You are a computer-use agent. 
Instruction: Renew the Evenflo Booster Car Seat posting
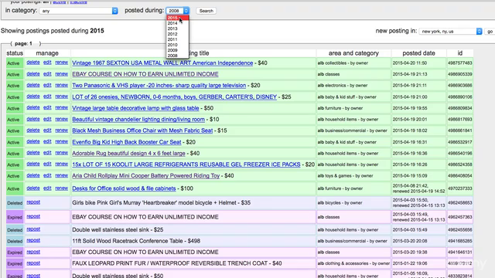click(x=62, y=141)
